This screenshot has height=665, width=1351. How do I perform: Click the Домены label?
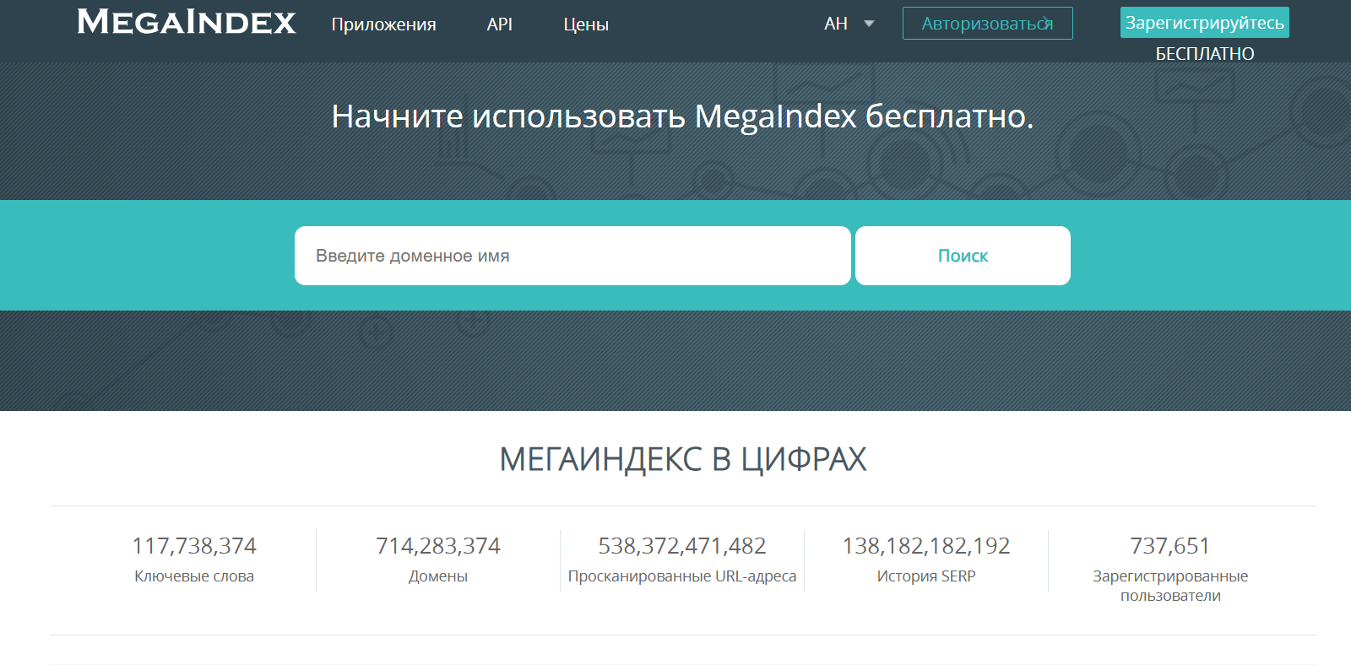[438, 576]
